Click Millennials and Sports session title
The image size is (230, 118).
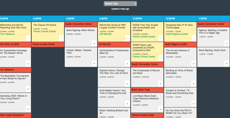[x=13, y=26]
